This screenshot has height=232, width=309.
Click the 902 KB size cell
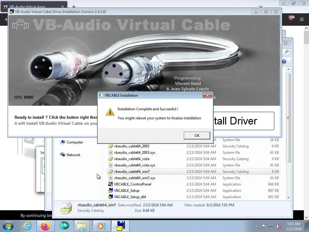pyautogui.click(x=273, y=197)
